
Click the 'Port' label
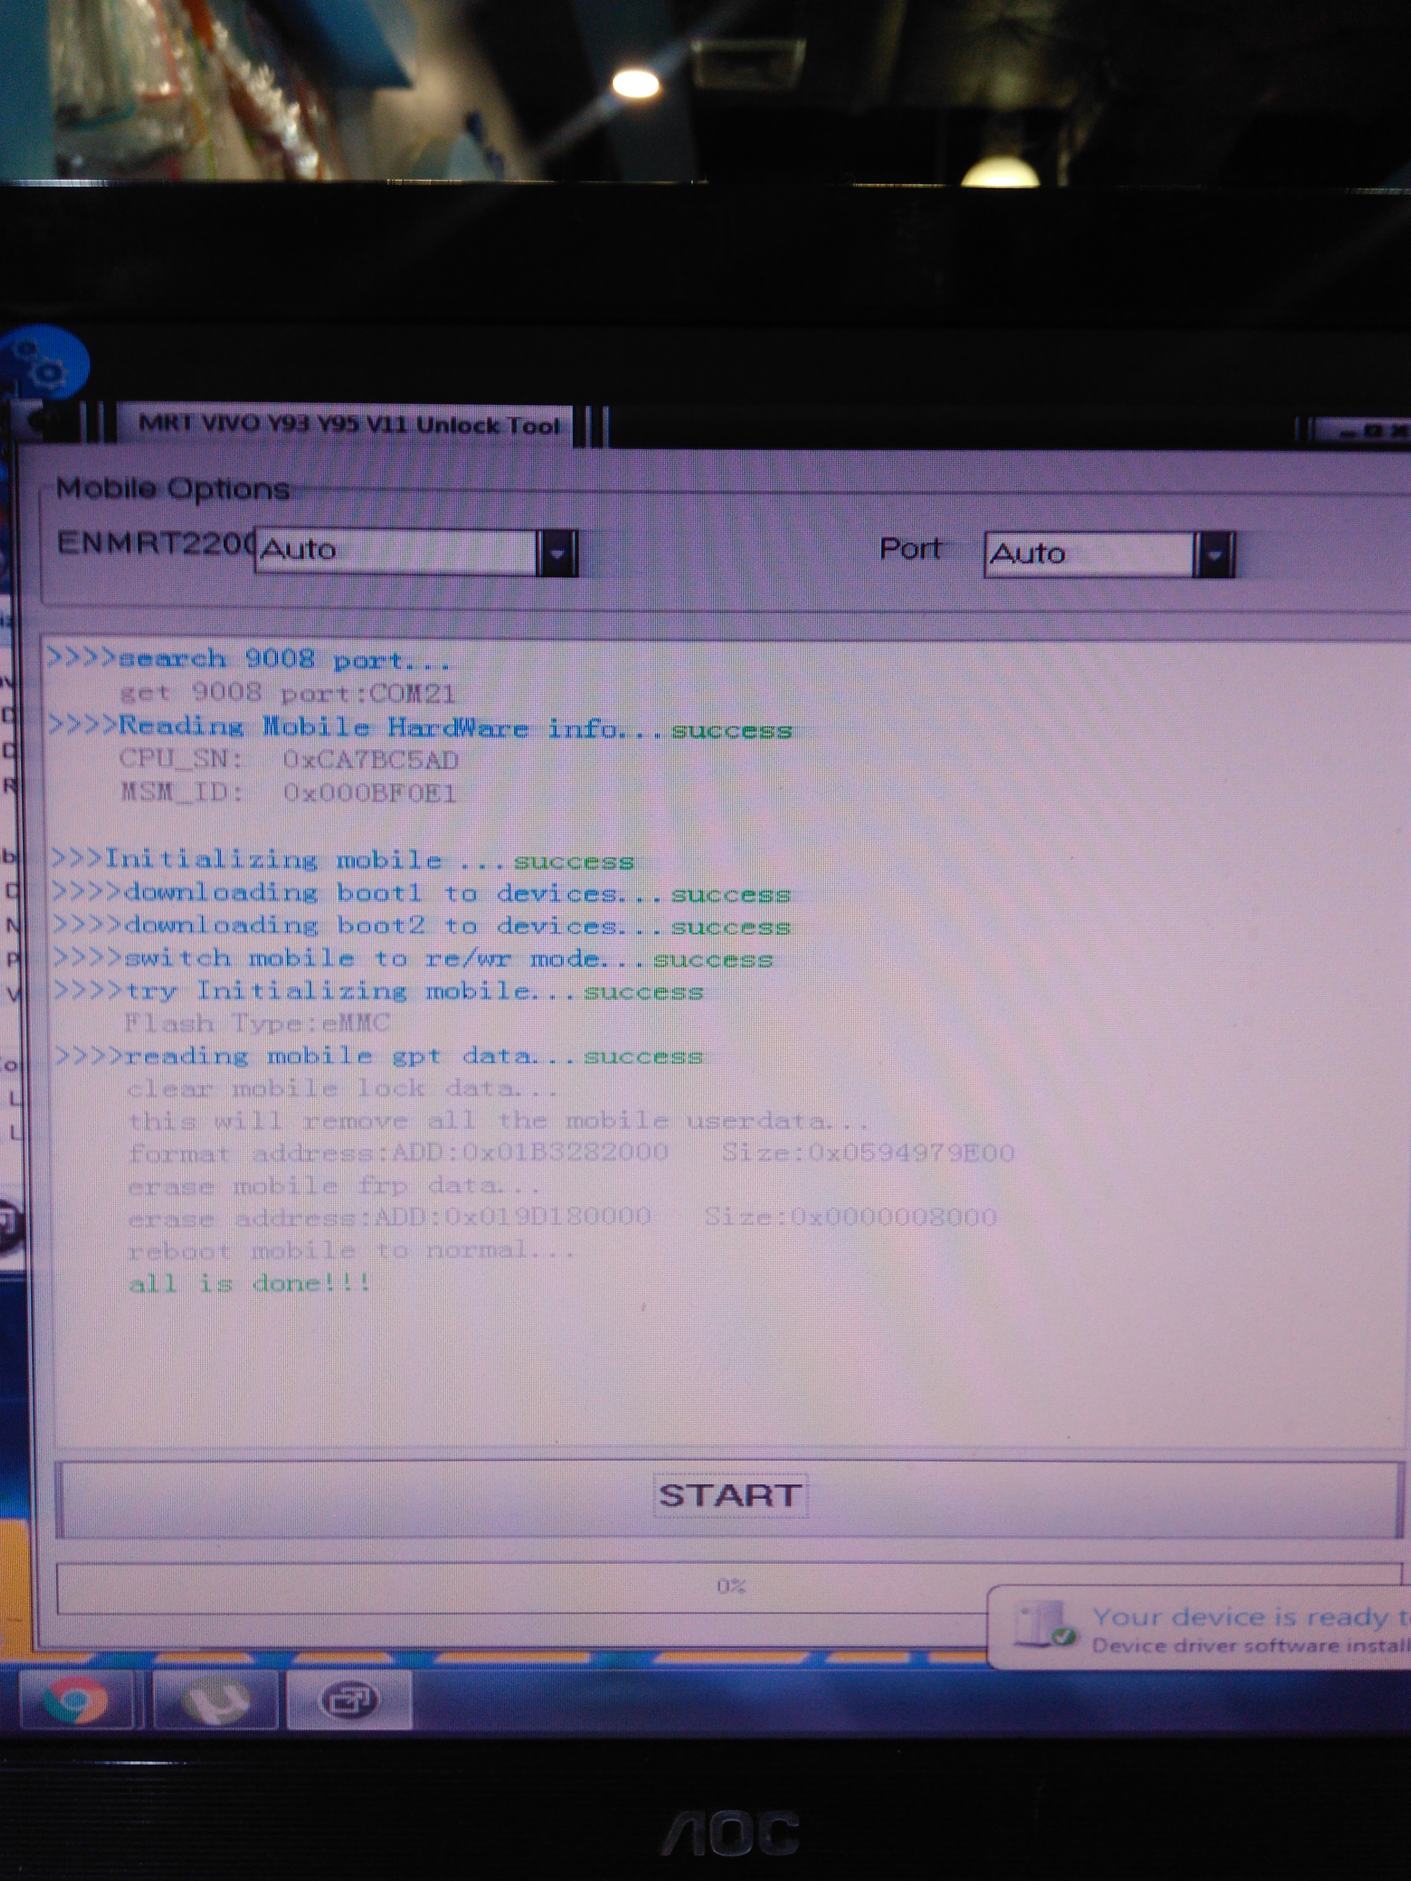click(x=910, y=549)
